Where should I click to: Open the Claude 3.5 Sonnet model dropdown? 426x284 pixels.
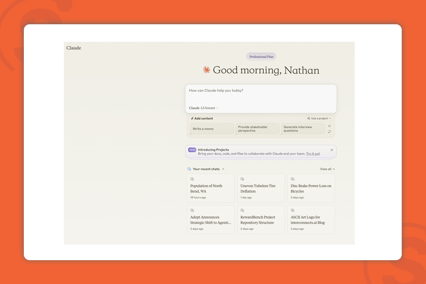[204, 108]
